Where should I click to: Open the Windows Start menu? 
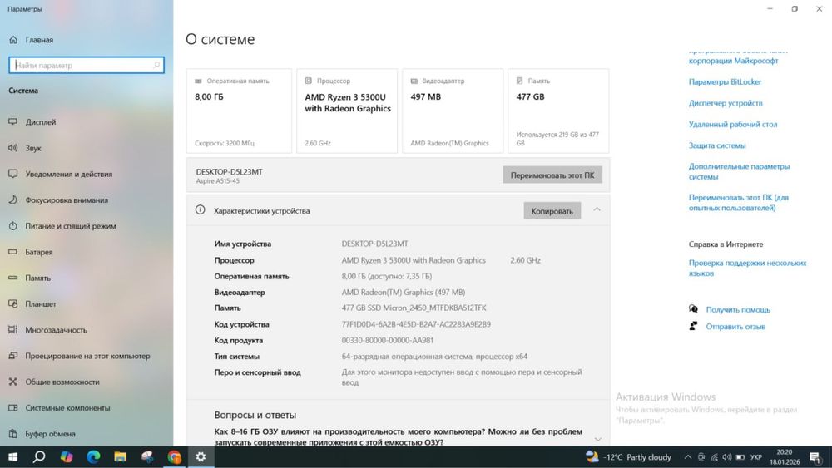[x=12, y=457]
